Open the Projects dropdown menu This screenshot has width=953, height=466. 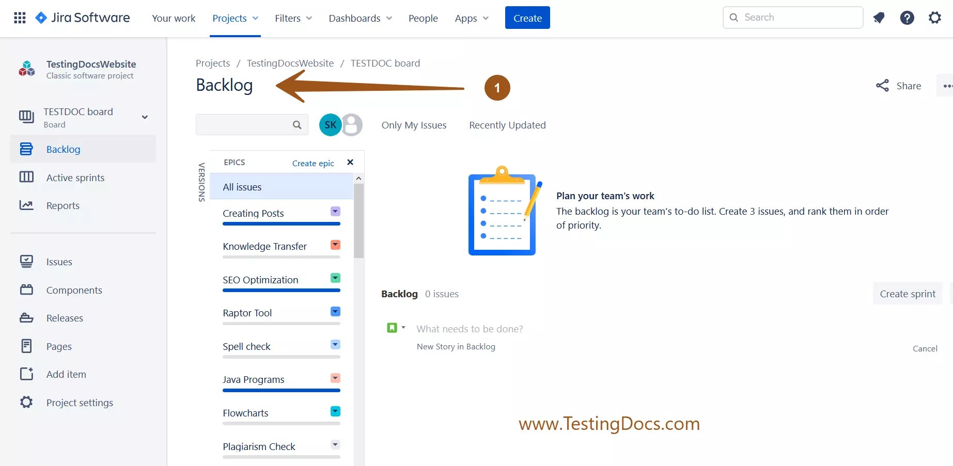(x=235, y=18)
